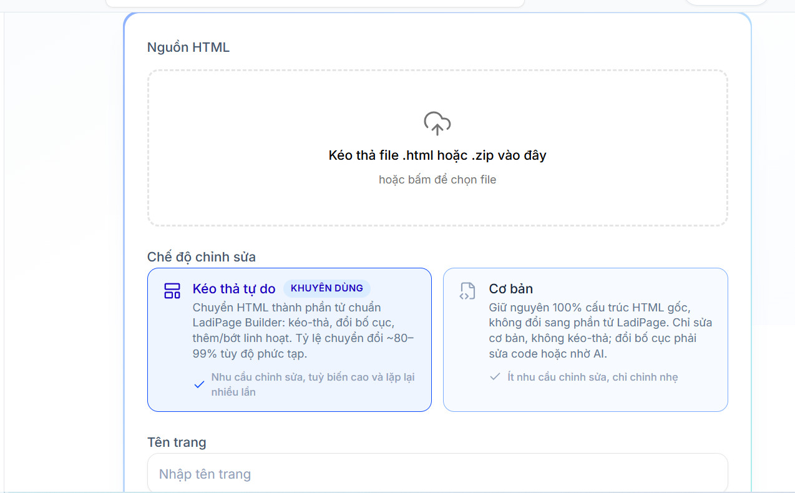Click the 'Giữ nguyên 100% cấu trúc HTML gốc' description
This screenshot has height=493, width=795.
point(600,331)
